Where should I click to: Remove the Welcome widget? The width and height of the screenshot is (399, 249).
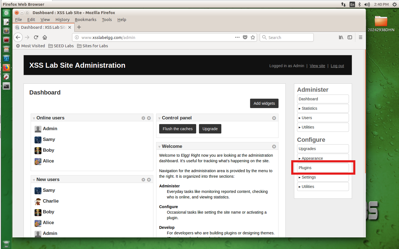(x=274, y=146)
